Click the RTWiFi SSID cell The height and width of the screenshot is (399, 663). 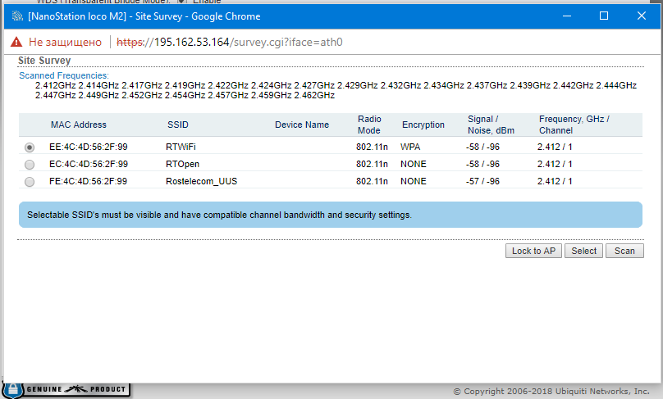181,147
